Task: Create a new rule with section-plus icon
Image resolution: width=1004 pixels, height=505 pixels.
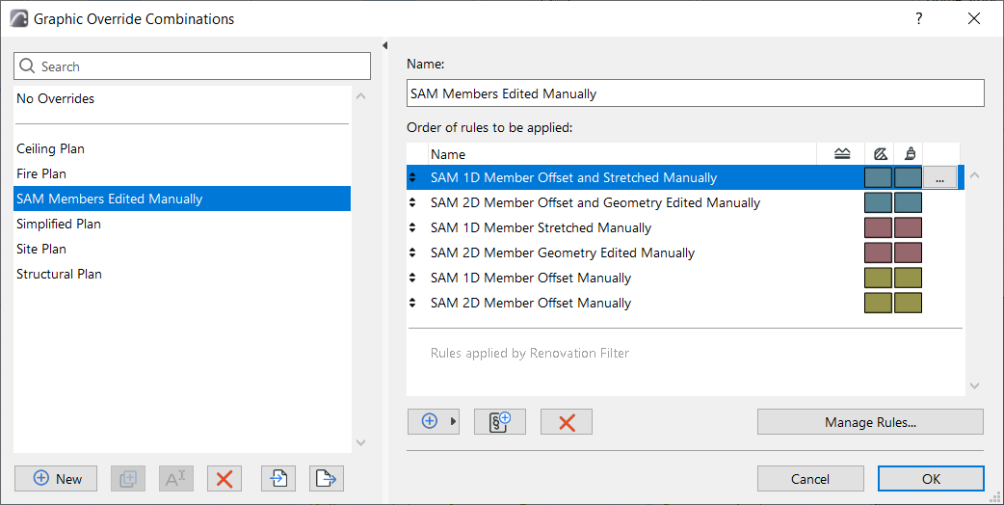Action: [499, 422]
